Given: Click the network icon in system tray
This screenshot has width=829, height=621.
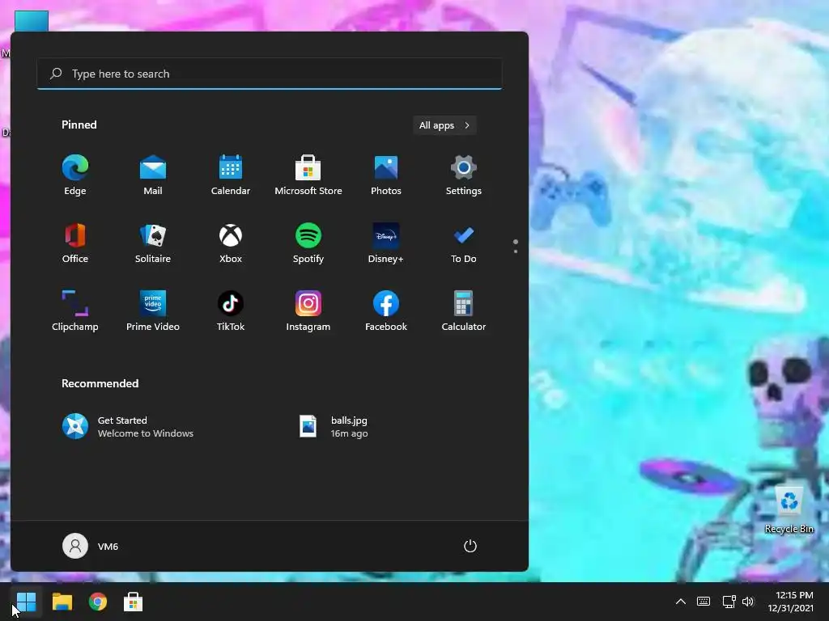Looking at the screenshot, I should tap(729, 602).
